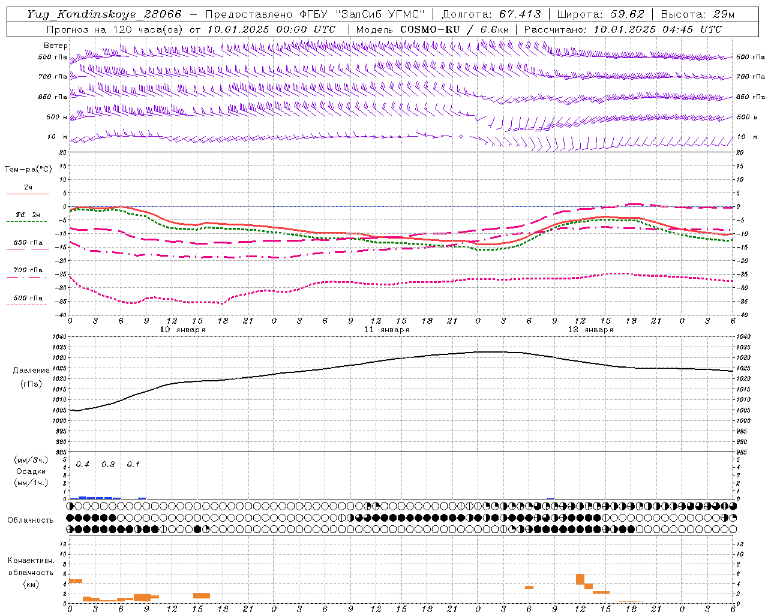The width and height of the screenshot is (768, 614).
Task: Click the '(км)' unit under convective cloudiness
Action: 31,584
